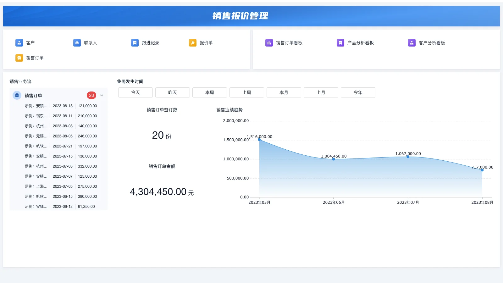Enable the 上周 (Last Week) filter
Viewport: 503px width, 283px height.
tap(246, 92)
